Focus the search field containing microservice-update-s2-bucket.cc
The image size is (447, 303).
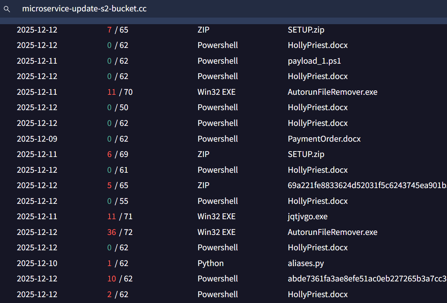point(223,9)
